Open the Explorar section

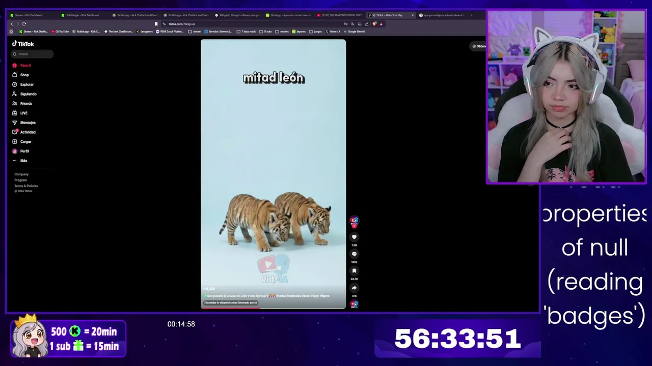pos(23,84)
